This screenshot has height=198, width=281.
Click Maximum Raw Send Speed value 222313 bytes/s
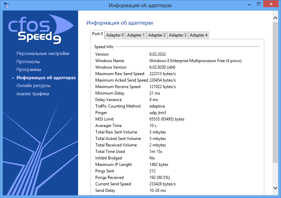pyautogui.click(x=162, y=74)
